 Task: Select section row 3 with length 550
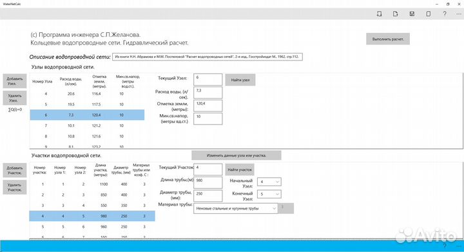92,206
